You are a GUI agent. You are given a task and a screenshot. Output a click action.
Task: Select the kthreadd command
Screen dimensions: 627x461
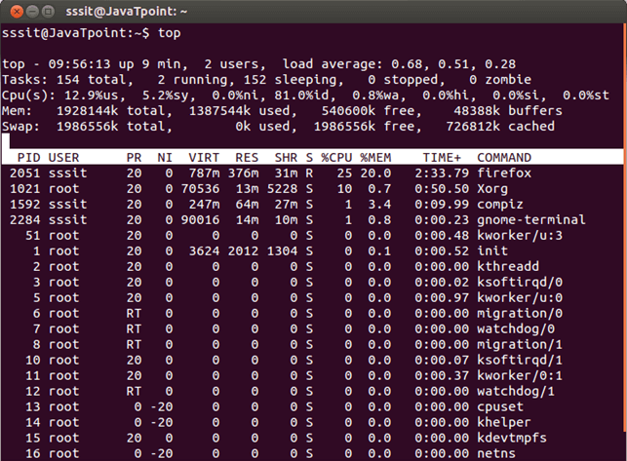(x=508, y=267)
